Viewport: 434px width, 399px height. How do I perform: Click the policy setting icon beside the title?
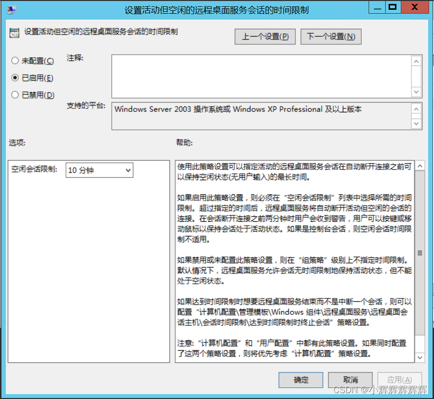[x=14, y=32]
